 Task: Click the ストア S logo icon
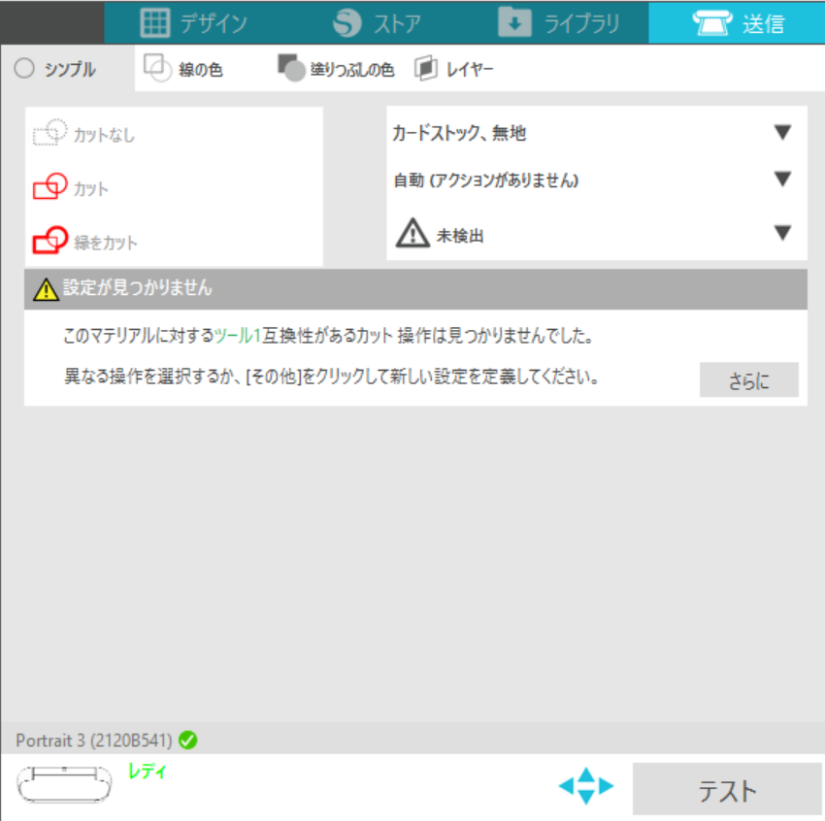point(347,23)
